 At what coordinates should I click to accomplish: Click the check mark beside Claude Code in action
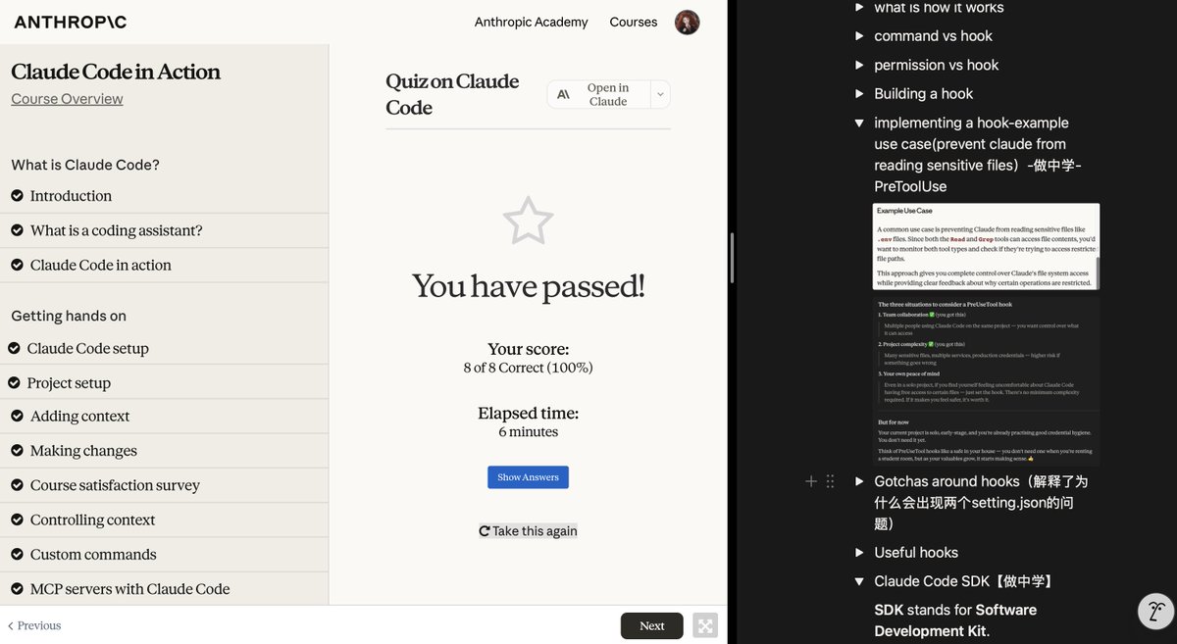click(17, 265)
